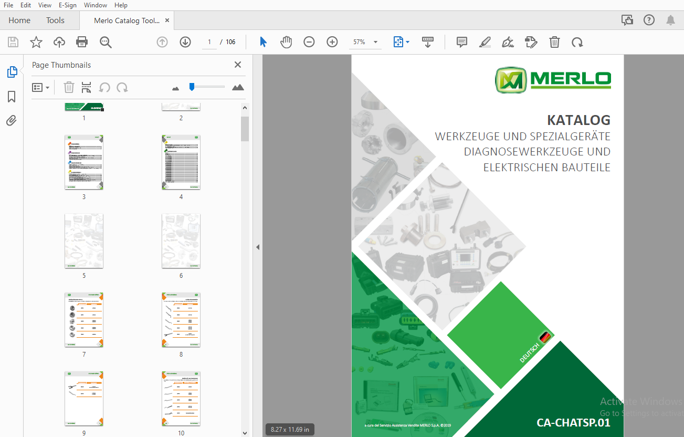The height and width of the screenshot is (437, 684).
Task: Rotate thumbnails counterclockwise
Action: pyautogui.click(x=104, y=87)
